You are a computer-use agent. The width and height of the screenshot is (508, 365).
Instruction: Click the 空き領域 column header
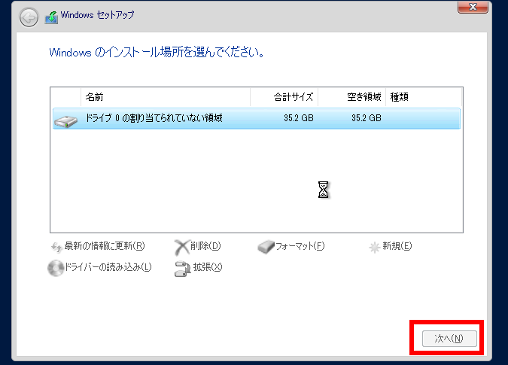pos(352,97)
